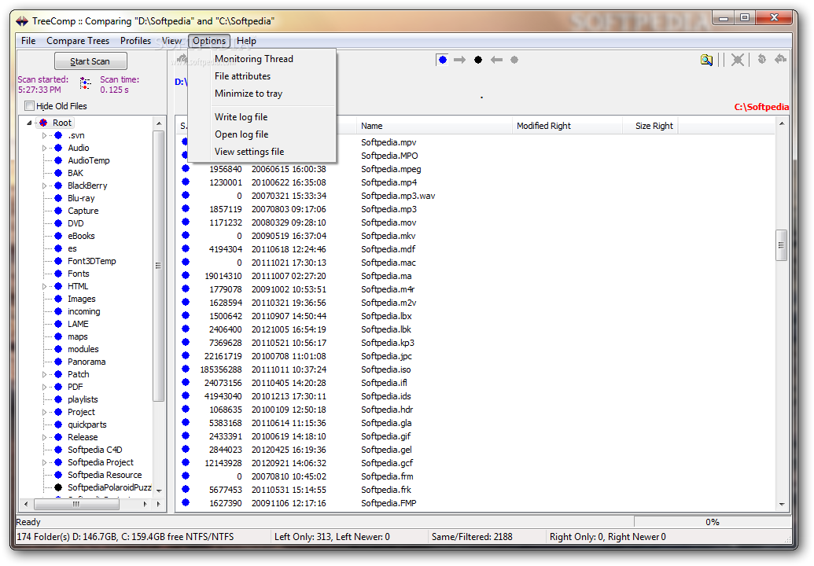Choose Monitoring Thread from Options menu
The width and height of the screenshot is (814, 566).
point(262,59)
